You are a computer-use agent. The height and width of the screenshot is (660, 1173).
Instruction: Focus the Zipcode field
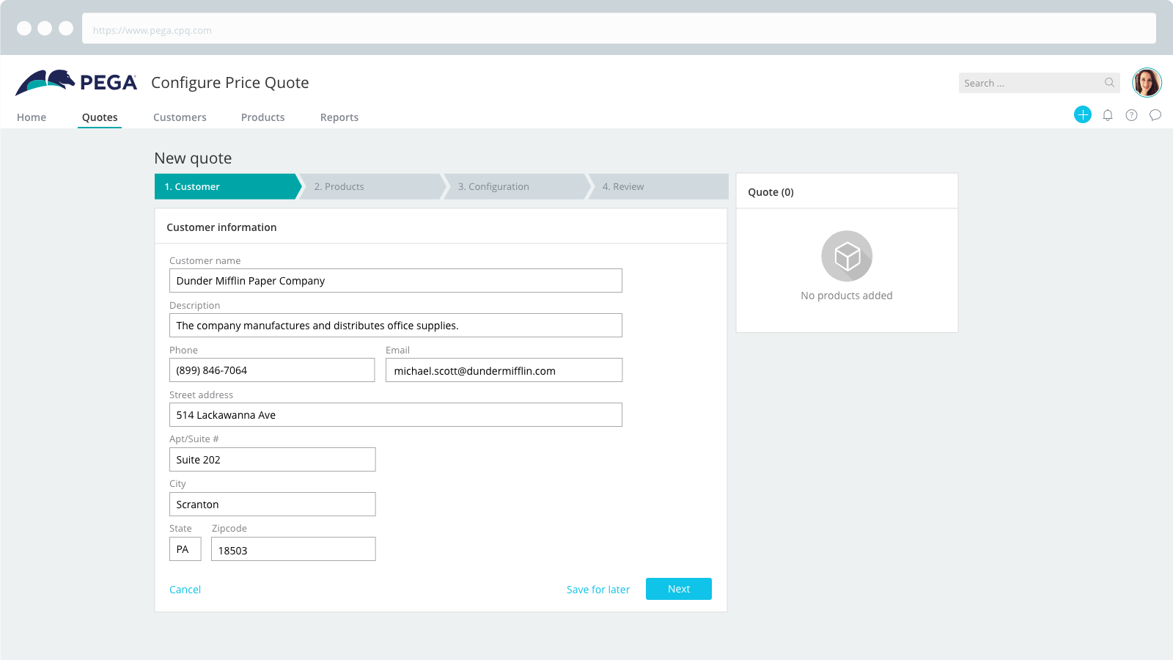pos(293,549)
